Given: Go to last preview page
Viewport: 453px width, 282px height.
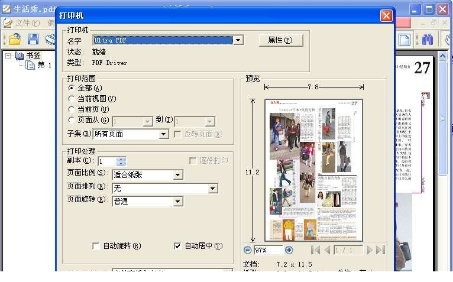Looking at the screenshot, I should pyautogui.click(x=381, y=250).
